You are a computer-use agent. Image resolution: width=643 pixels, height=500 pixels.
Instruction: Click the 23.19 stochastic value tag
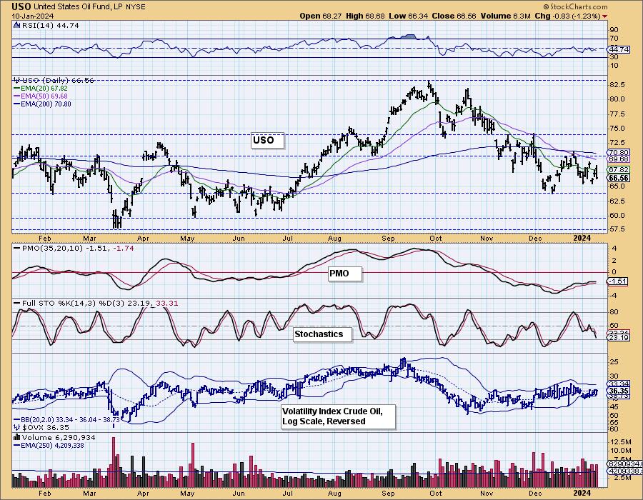(x=619, y=338)
